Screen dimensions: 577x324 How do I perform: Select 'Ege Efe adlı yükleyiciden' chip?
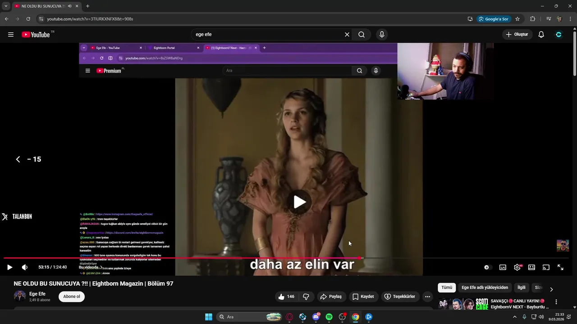[485, 288]
